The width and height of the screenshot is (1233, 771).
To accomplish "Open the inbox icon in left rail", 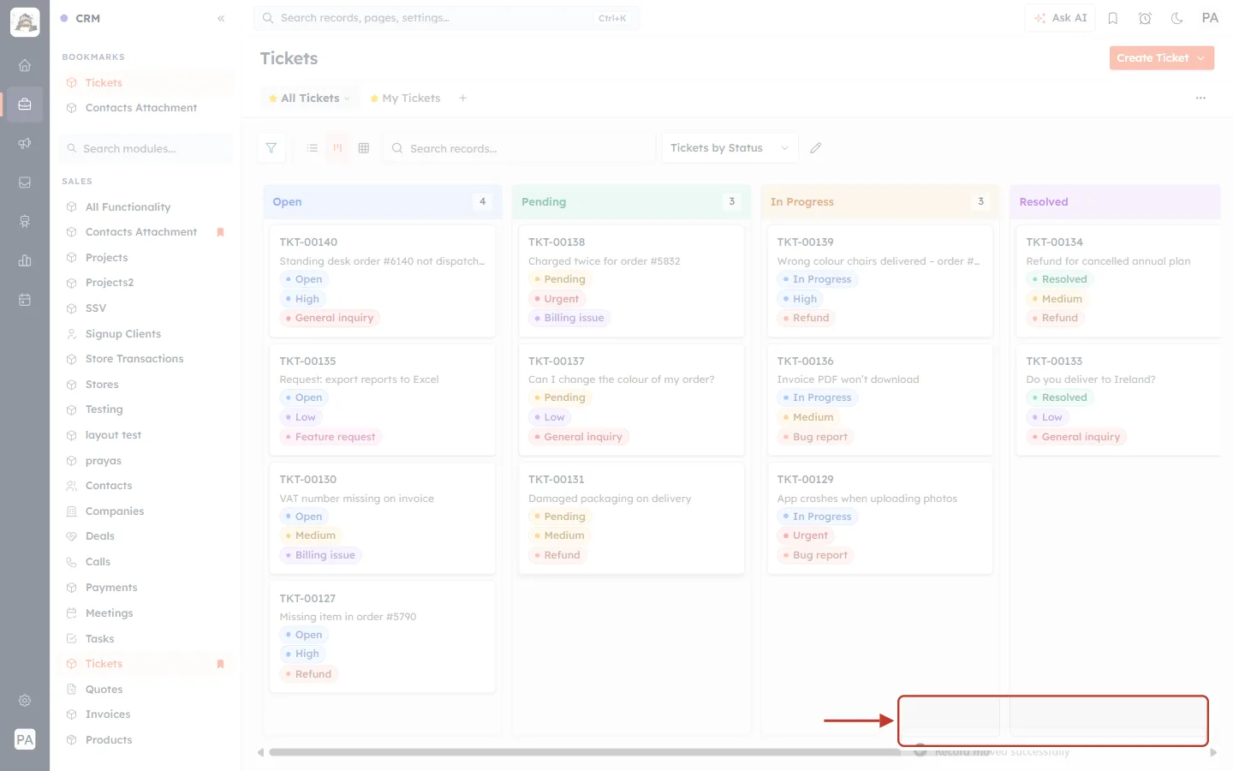I will [25, 182].
